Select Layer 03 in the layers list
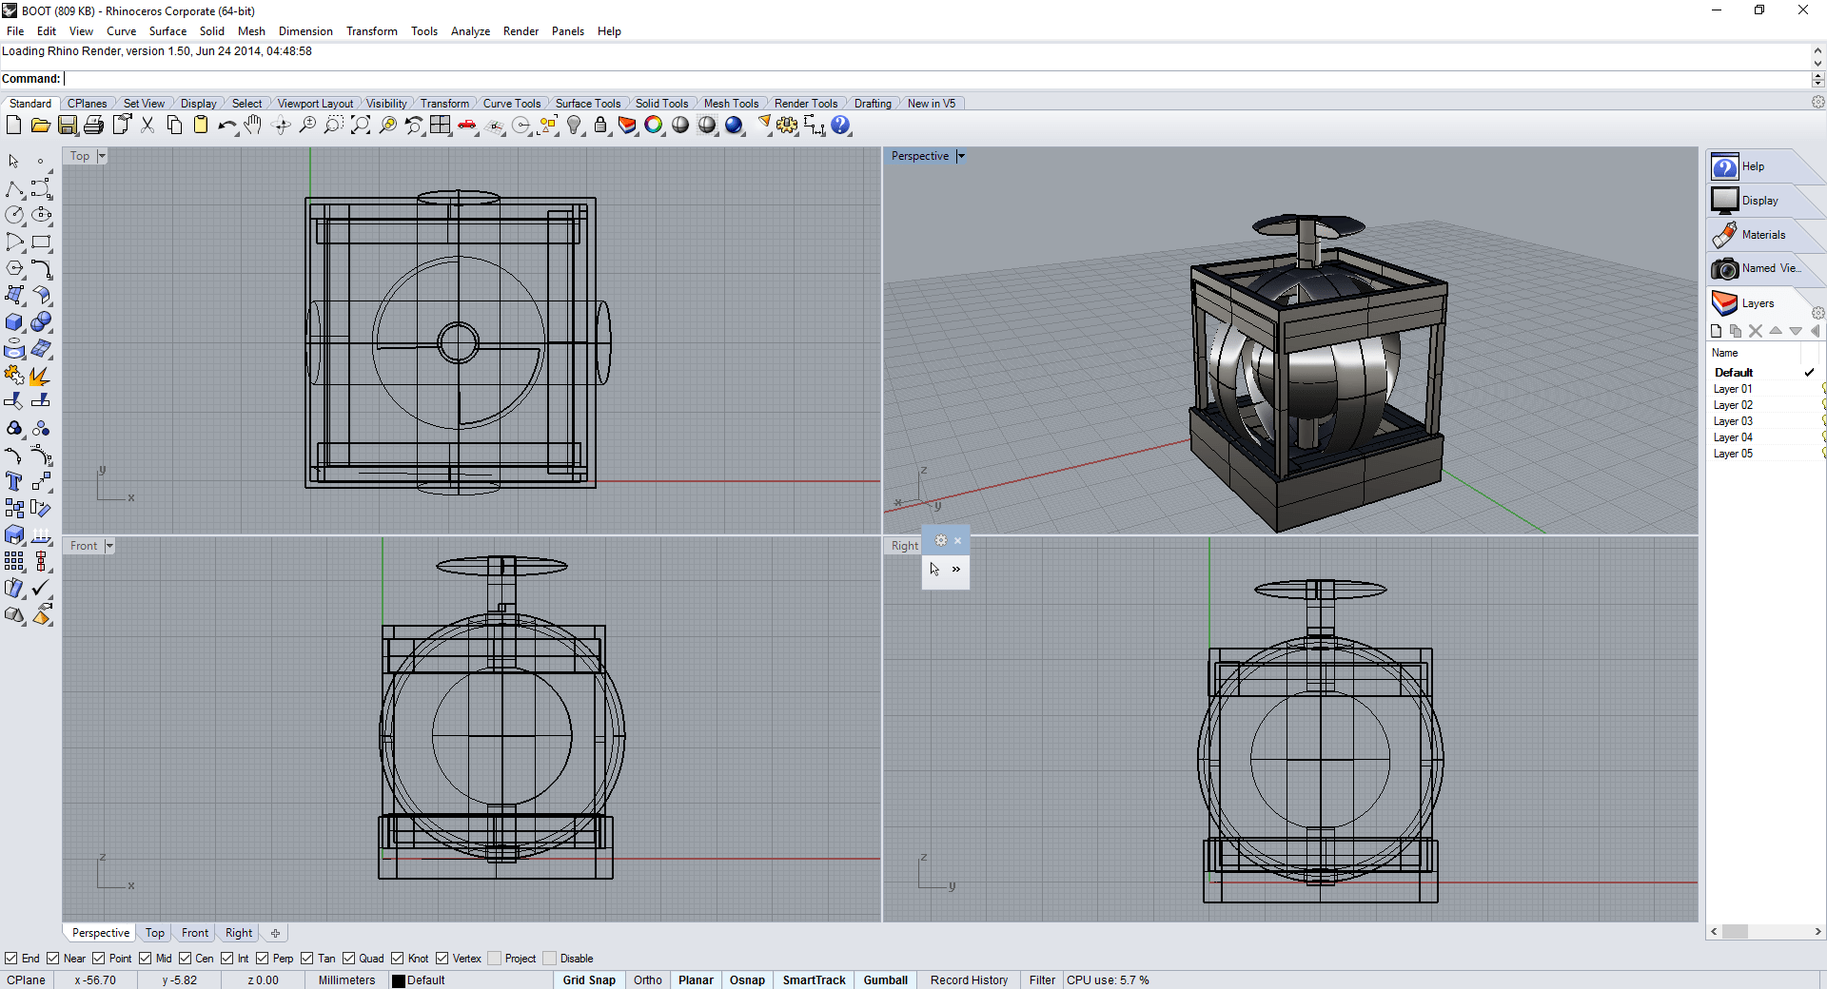Viewport: 1827px width, 989px height. pyautogui.click(x=1733, y=421)
